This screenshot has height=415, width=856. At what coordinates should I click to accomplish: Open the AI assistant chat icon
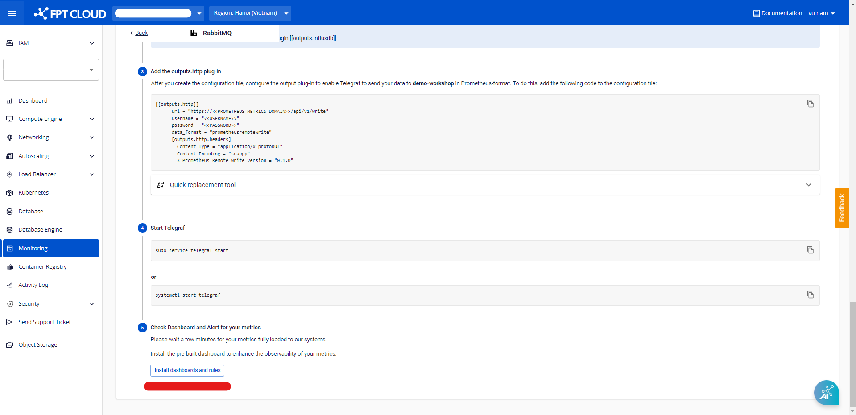[826, 393]
